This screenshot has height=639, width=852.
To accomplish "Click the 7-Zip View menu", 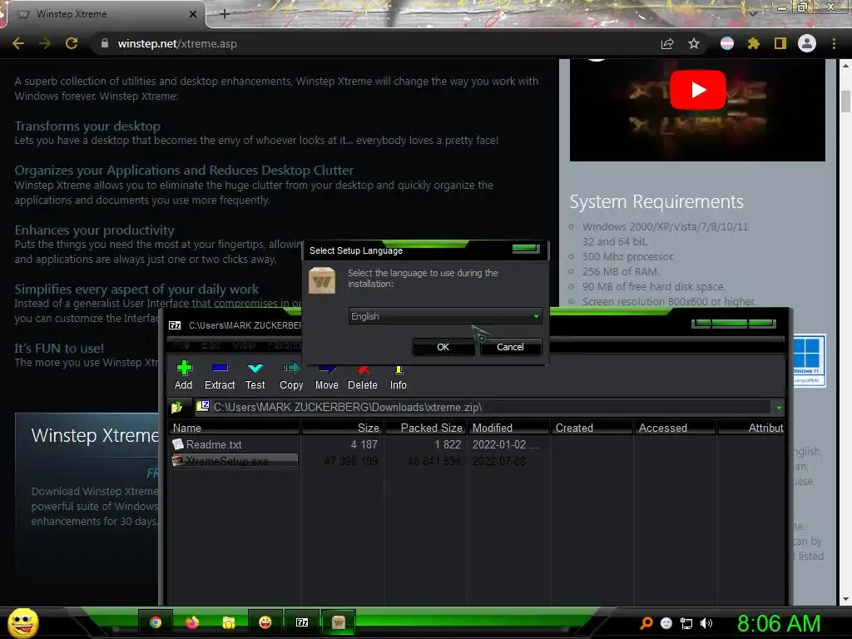I will (x=244, y=344).
